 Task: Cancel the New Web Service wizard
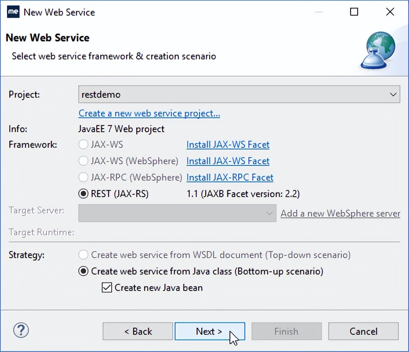point(363,331)
